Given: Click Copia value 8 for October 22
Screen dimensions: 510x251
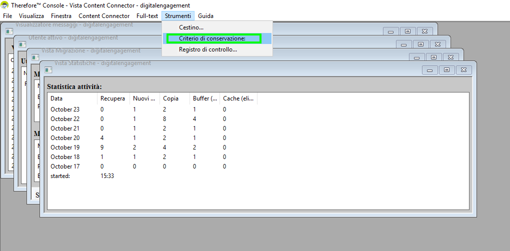Looking at the screenshot, I should click(165, 119).
